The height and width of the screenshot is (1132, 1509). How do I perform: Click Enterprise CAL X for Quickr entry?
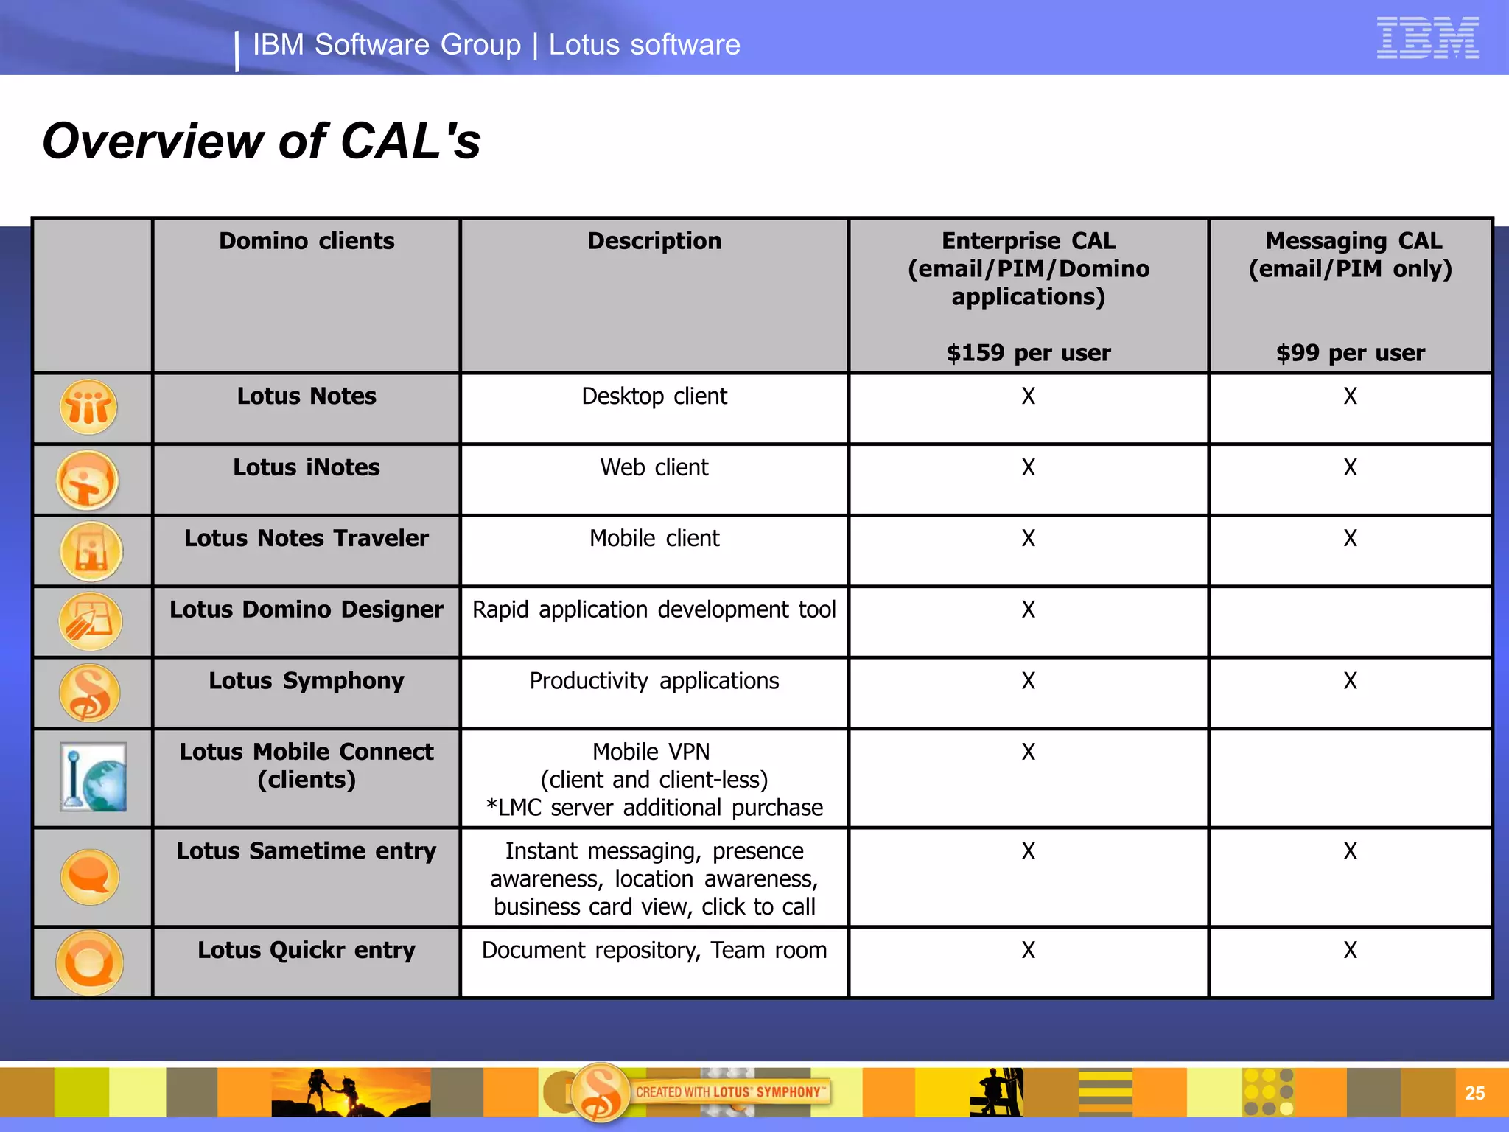tap(1029, 950)
